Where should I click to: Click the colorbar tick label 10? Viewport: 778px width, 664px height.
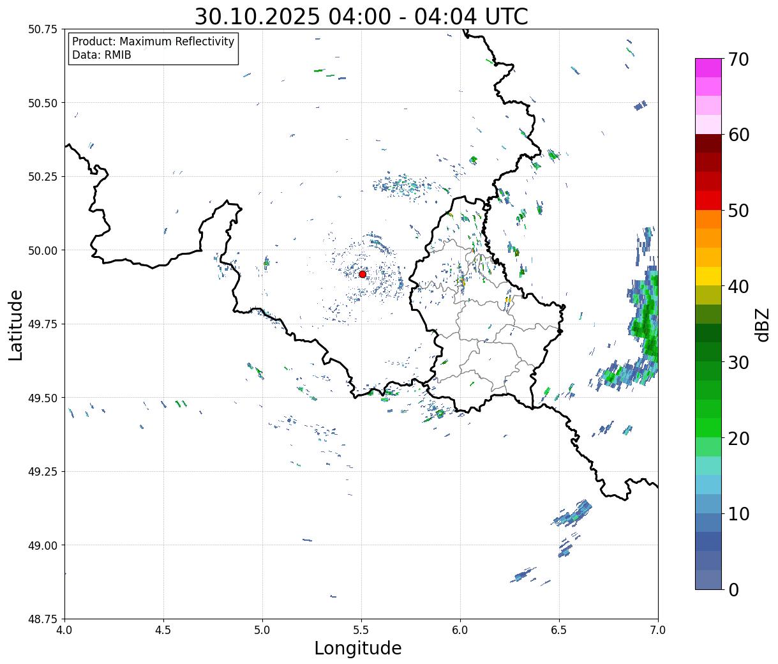click(x=738, y=514)
